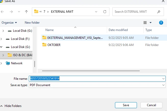Open the File name suggestions dropdown
The height and width of the screenshot is (111, 167).
pos(163,79)
